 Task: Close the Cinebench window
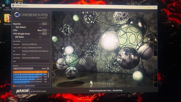[155, 7]
